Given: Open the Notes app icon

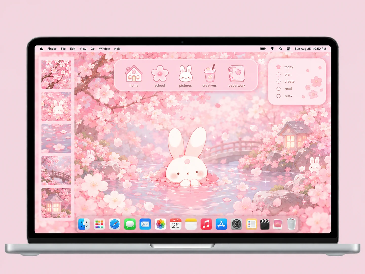Looking at the screenshot, I should point(191,224).
